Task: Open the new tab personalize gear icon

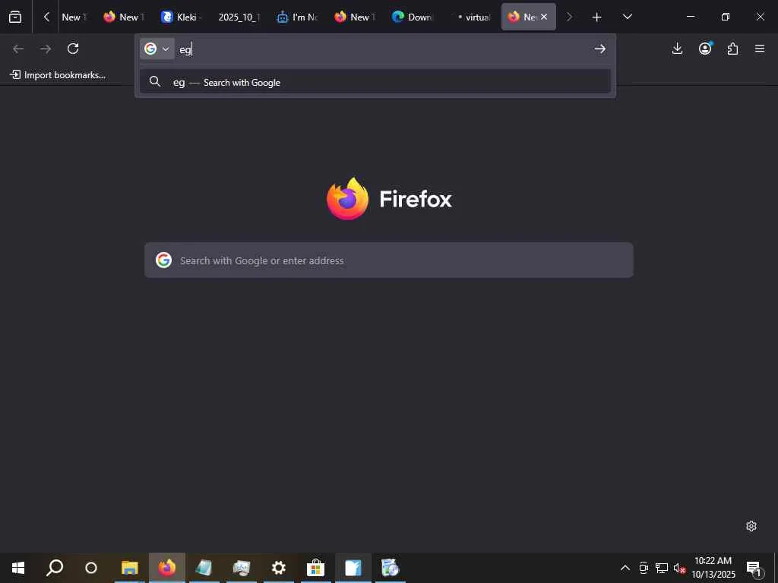Action: pos(751,526)
